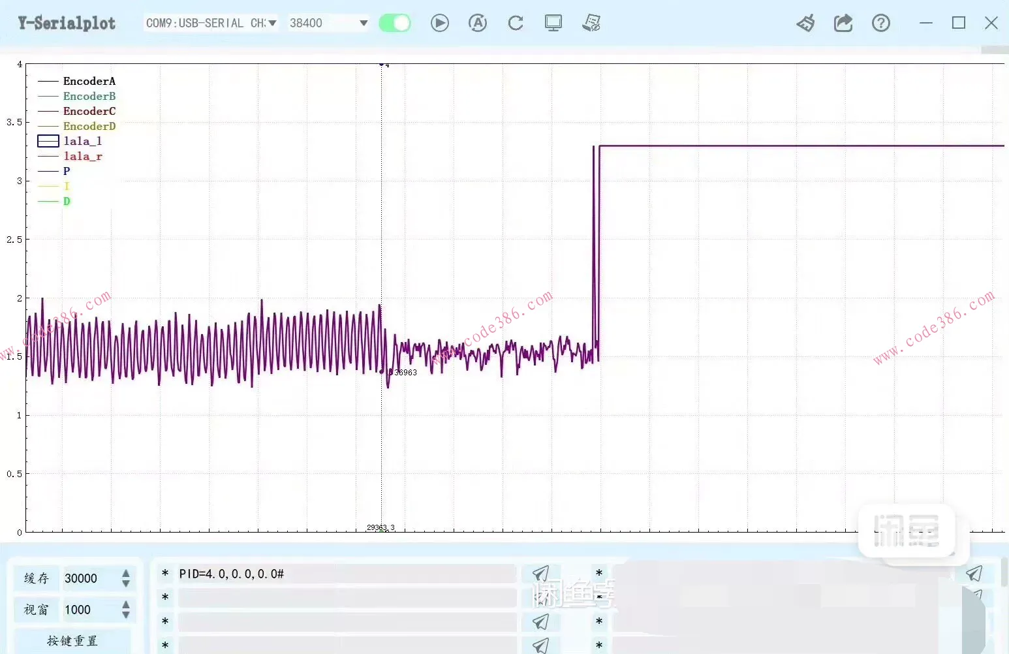Toggle EncoderA curve in the legend
This screenshot has width=1009, height=654.
89,81
